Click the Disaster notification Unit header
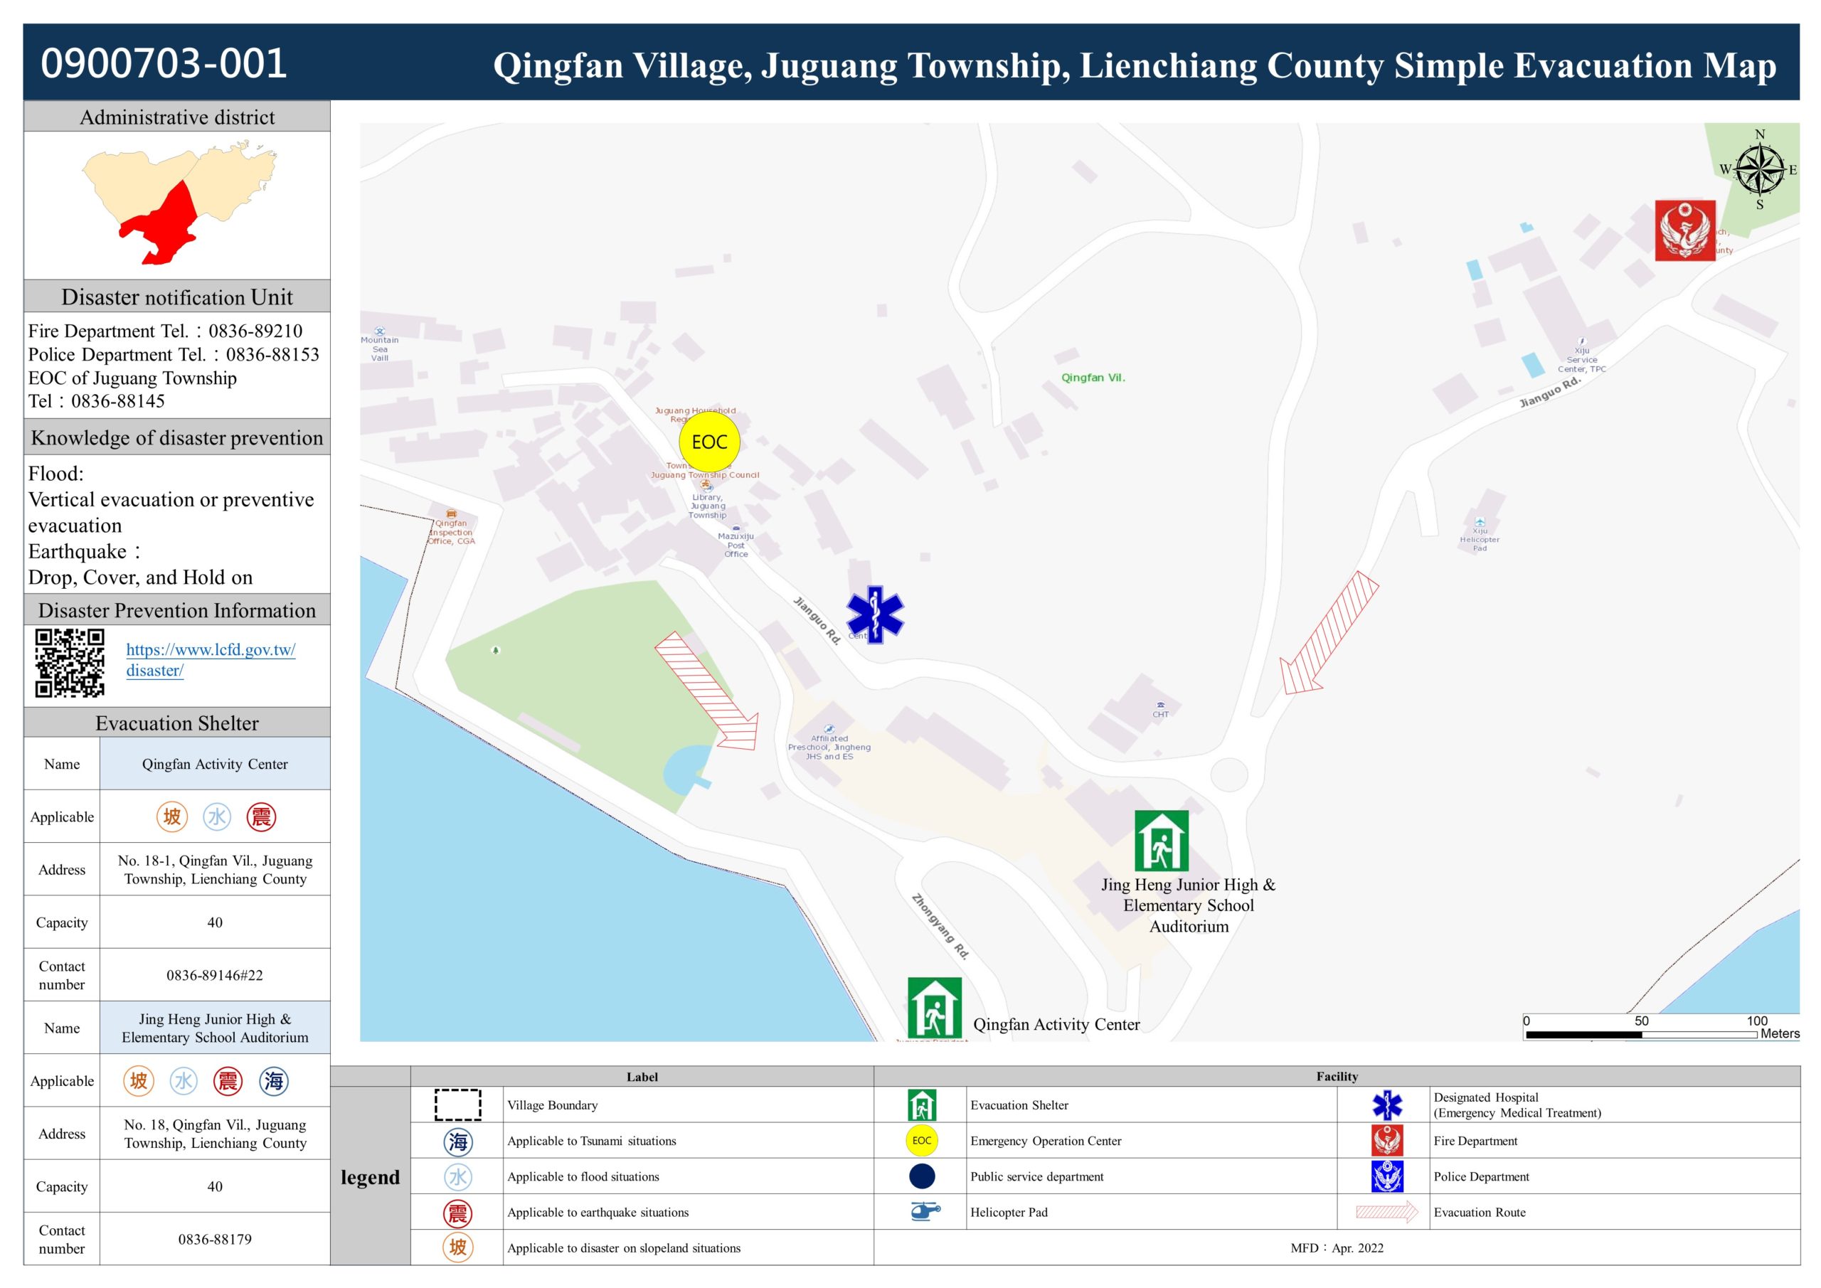 177,297
